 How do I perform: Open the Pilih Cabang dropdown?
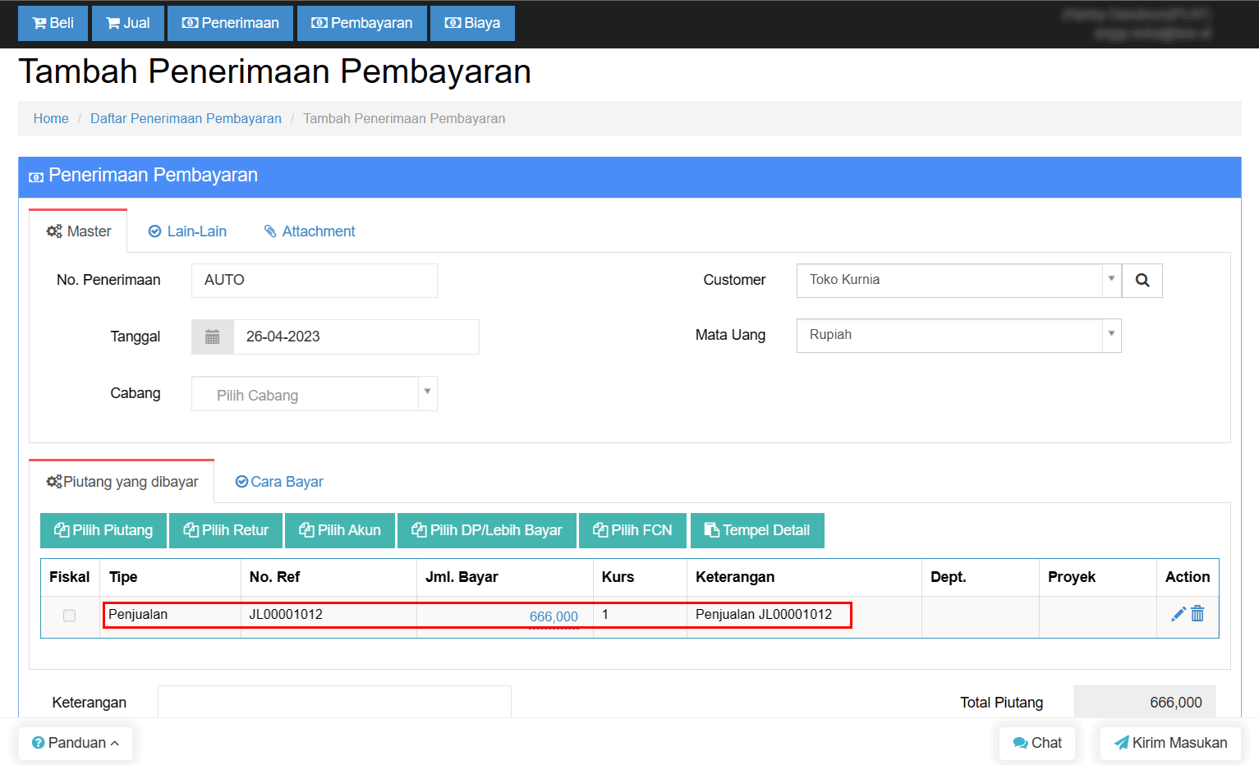315,394
